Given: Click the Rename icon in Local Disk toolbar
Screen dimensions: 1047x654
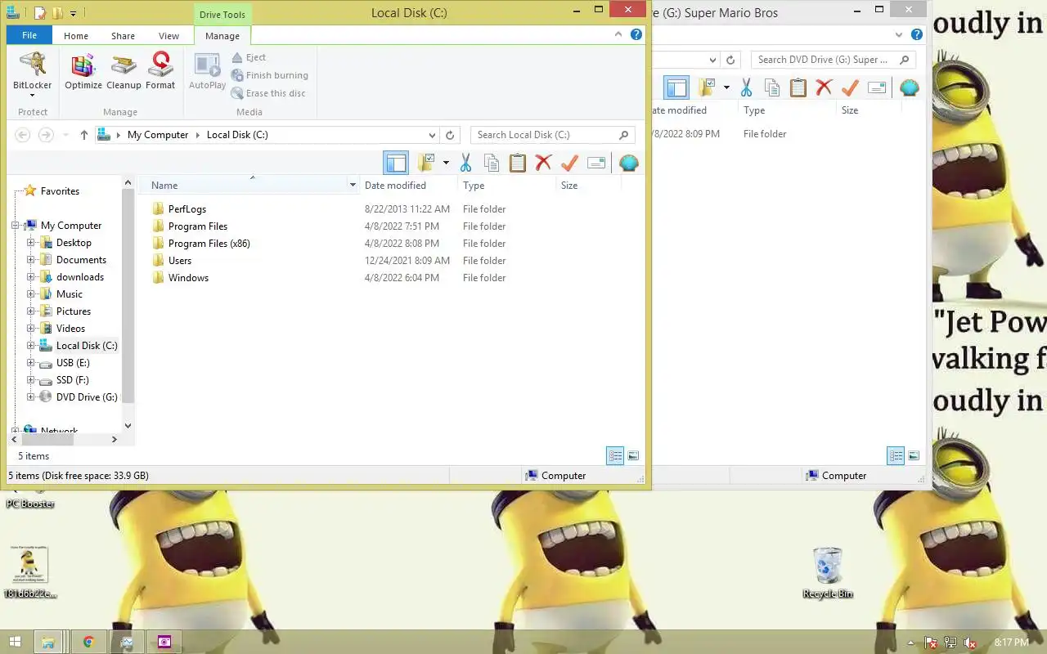Looking at the screenshot, I should [596, 163].
